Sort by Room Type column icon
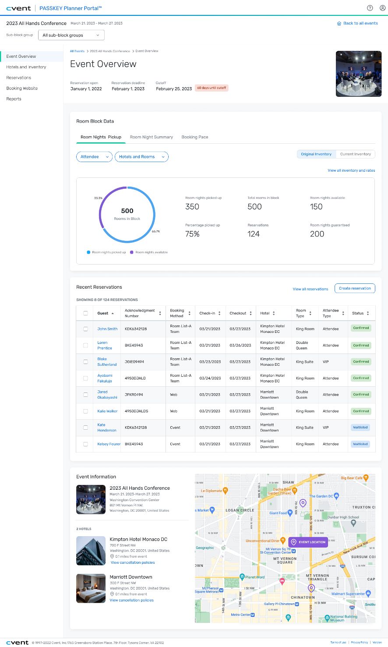Image resolution: width=388 pixels, height=647 pixels. 310,313
